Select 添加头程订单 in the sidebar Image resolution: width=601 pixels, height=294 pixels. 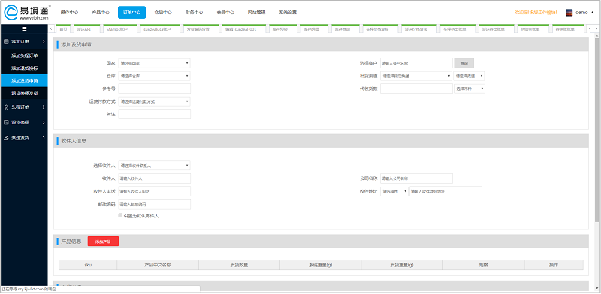click(x=24, y=55)
